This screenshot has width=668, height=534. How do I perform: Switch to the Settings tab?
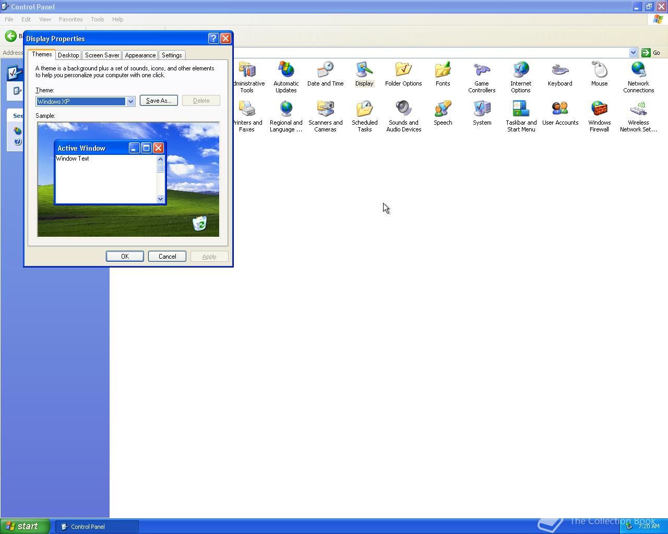click(x=172, y=55)
